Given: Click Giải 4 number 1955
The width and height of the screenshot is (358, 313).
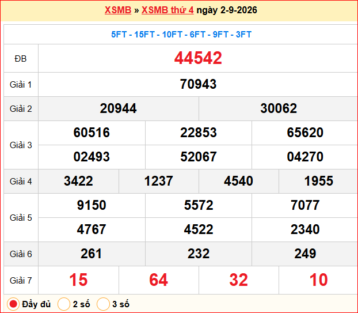Looking at the screenshot, I should click(x=319, y=181).
